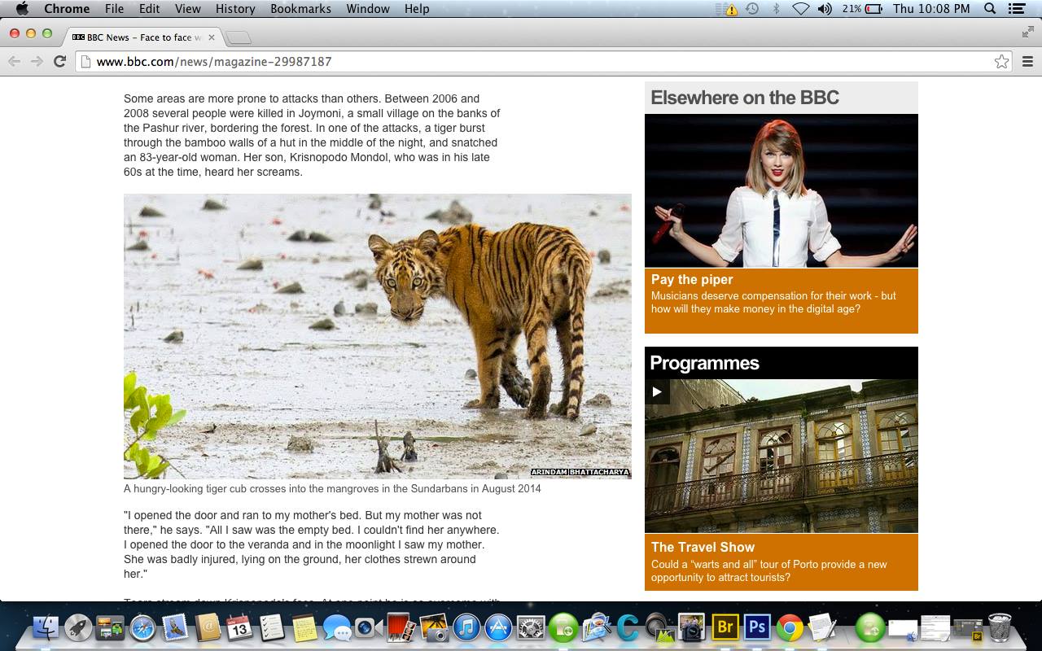Viewport: 1042px width, 651px height.
Task: Play the Travel Show video
Action: pyautogui.click(x=657, y=391)
